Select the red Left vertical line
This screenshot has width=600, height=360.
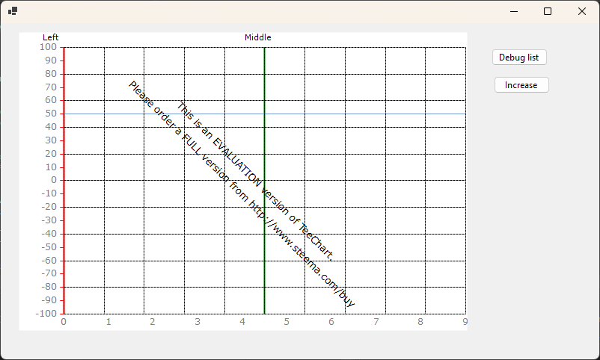point(64,181)
